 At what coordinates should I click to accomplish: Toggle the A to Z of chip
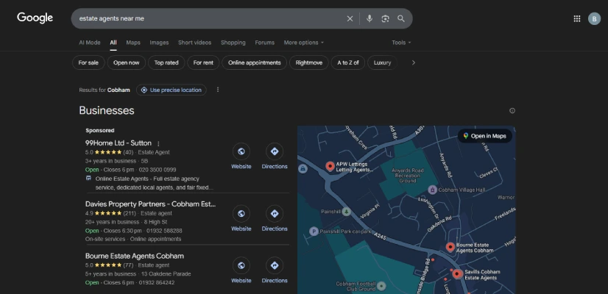click(x=348, y=62)
